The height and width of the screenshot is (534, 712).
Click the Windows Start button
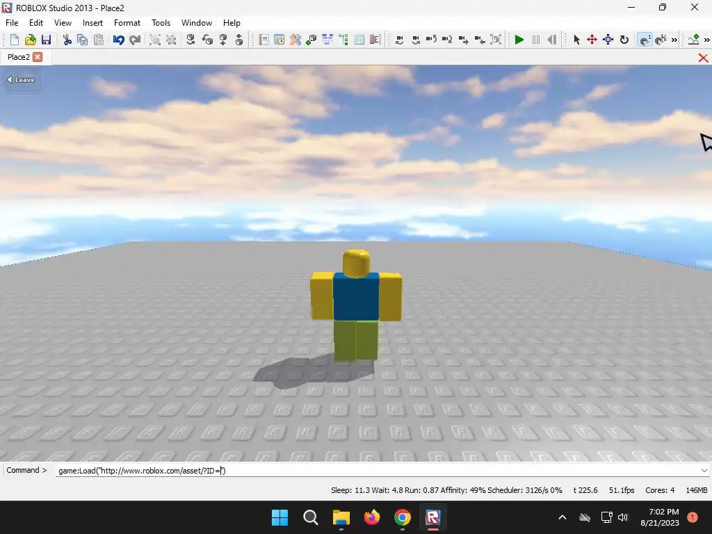tap(280, 517)
